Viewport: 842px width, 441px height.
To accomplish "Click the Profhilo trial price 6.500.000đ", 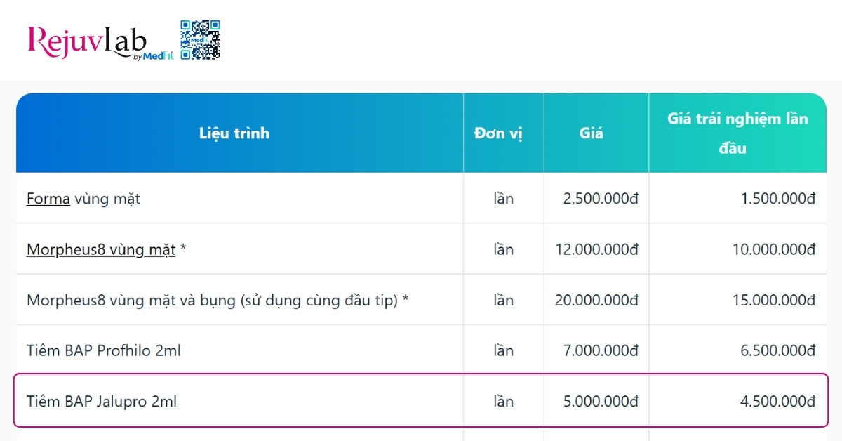I will pos(778,350).
